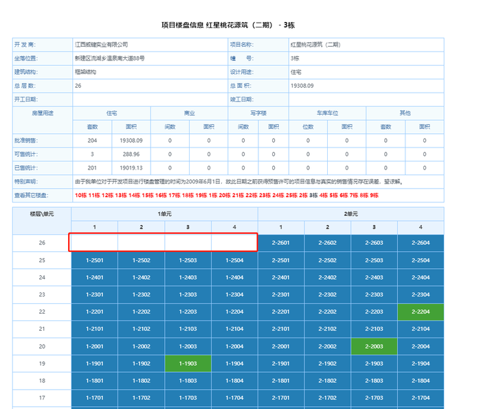Select green available unit 2-2003

374,347
